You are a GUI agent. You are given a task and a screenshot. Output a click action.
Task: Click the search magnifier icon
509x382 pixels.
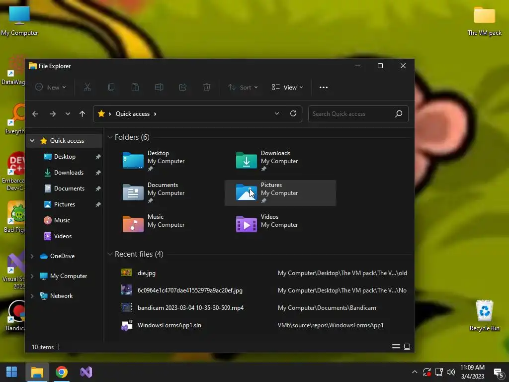point(399,114)
